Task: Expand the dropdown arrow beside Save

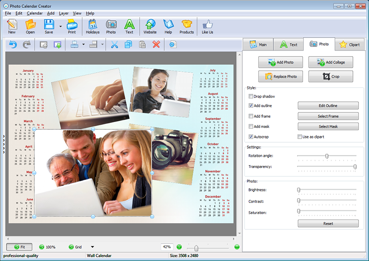Action: [60, 26]
